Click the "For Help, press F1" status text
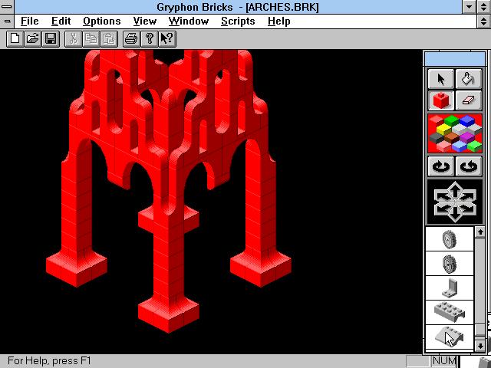 coord(49,361)
